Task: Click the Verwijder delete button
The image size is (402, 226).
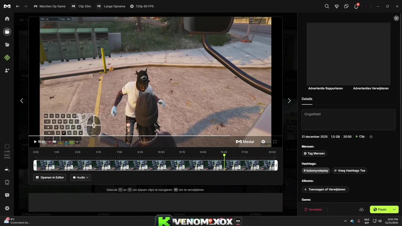Action: [313, 209]
